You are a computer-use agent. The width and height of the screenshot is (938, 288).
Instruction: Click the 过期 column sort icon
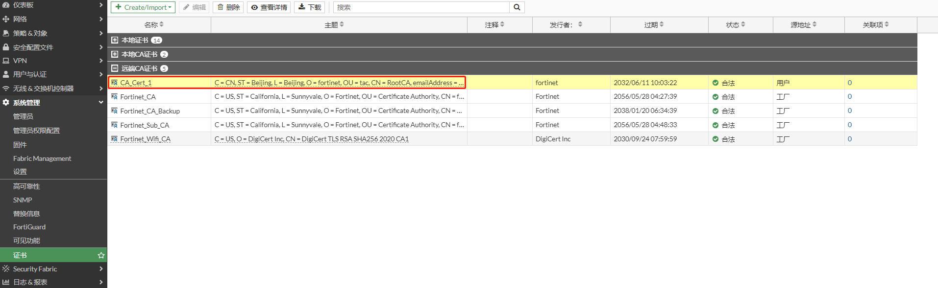click(x=662, y=24)
